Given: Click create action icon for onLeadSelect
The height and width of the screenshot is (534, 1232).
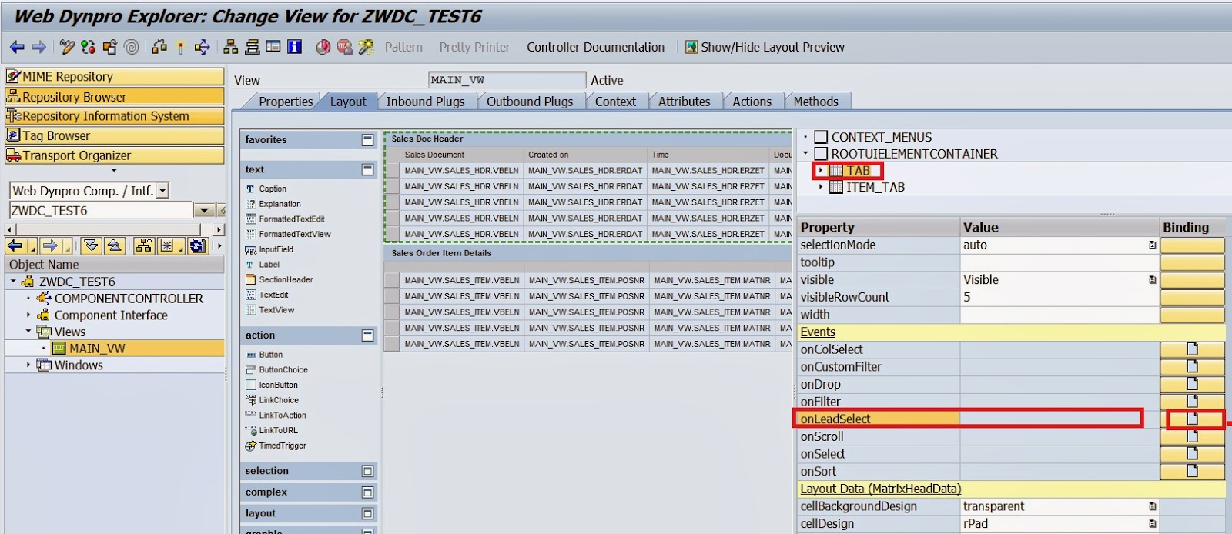Looking at the screenshot, I should [1192, 419].
